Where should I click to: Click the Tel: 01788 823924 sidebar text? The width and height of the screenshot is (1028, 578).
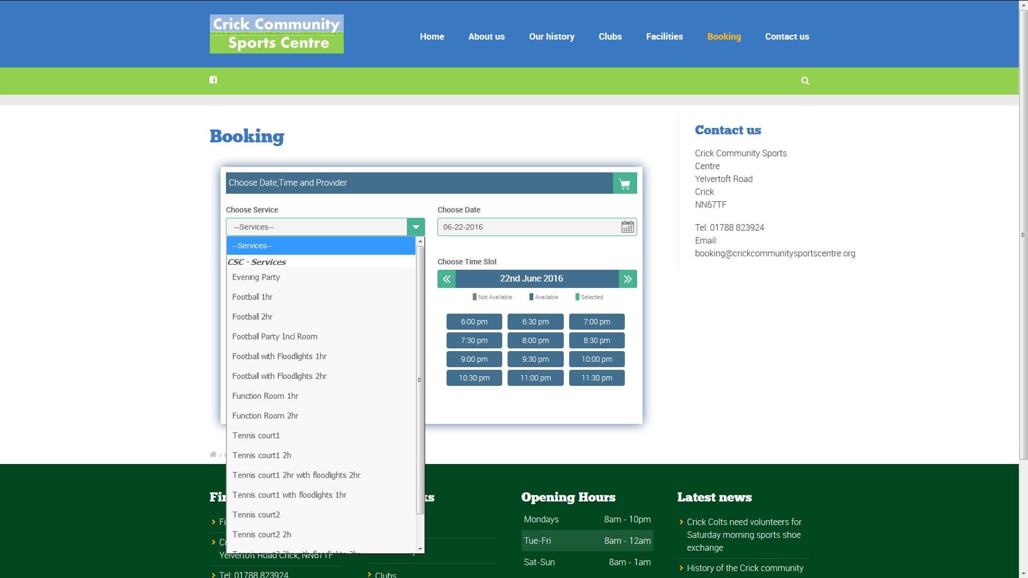click(729, 227)
